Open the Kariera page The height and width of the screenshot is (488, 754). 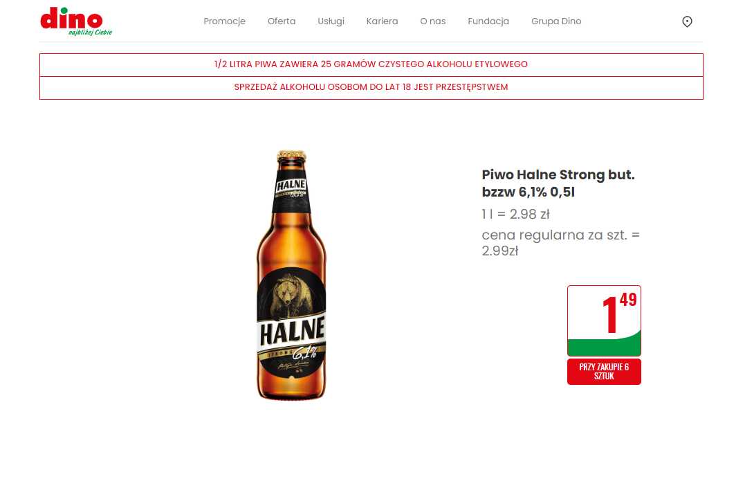(382, 21)
